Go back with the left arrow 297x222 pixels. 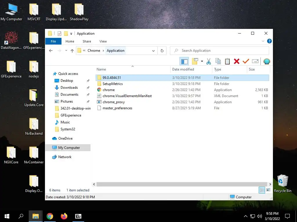point(51,51)
